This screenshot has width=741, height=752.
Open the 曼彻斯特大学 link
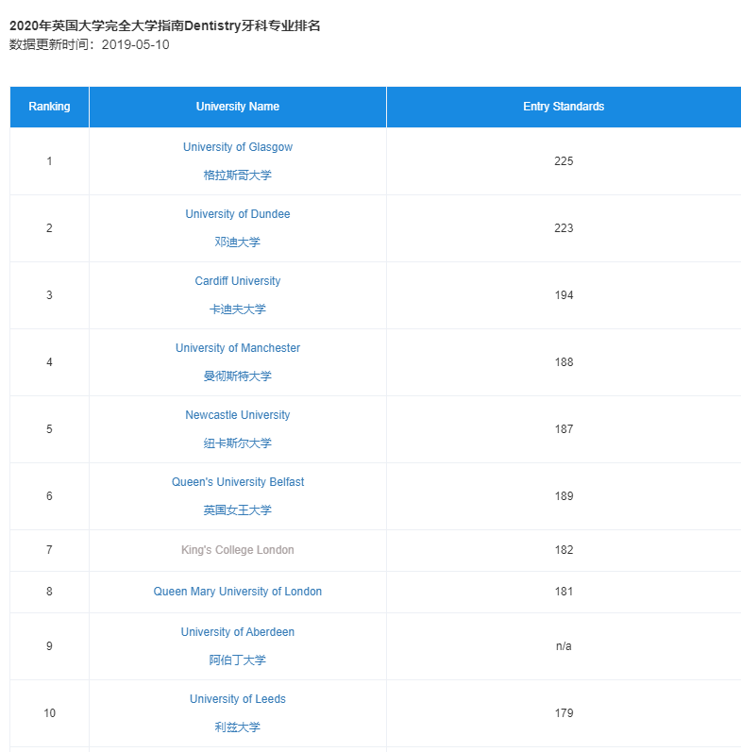[238, 376]
